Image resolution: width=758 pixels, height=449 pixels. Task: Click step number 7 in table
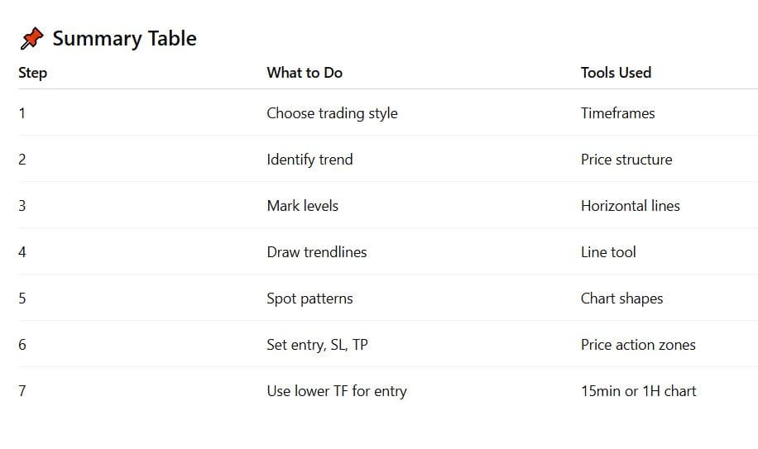(22, 392)
